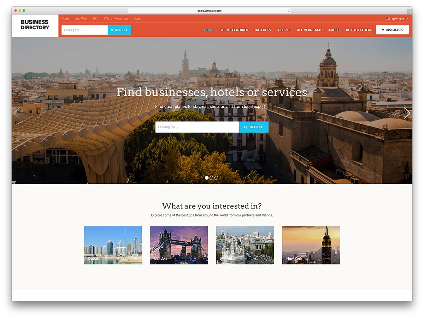The image size is (424, 318).
Task: Advance to next slide with right arrow
Action: (407, 113)
